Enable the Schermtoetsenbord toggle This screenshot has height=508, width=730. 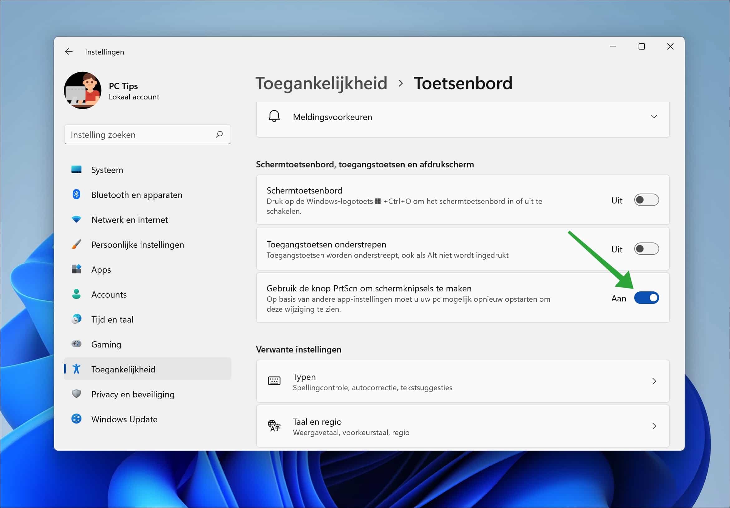[647, 200]
